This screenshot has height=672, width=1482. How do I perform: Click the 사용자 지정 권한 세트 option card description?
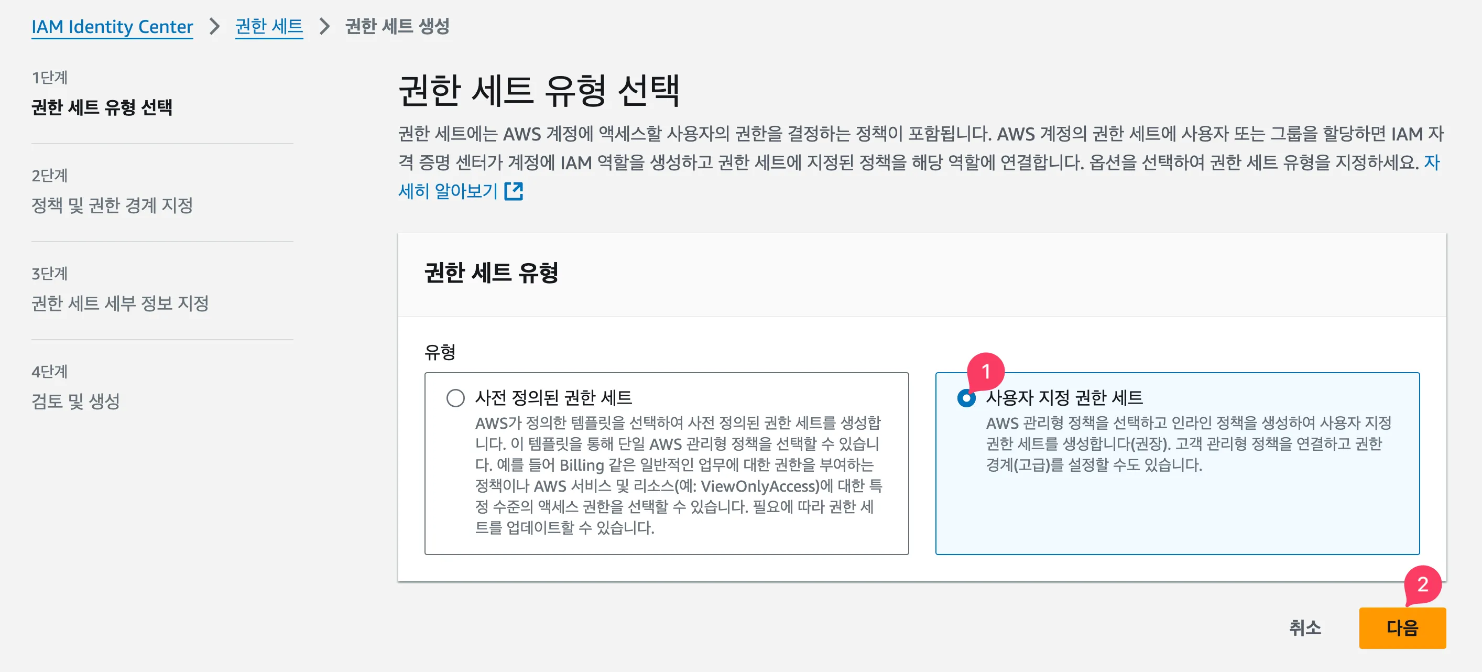click(1188, 443)
